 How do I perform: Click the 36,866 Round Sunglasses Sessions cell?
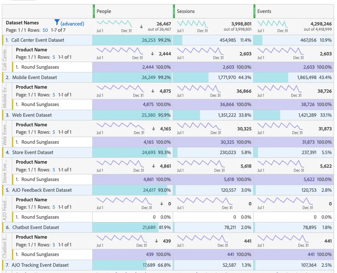213,105
